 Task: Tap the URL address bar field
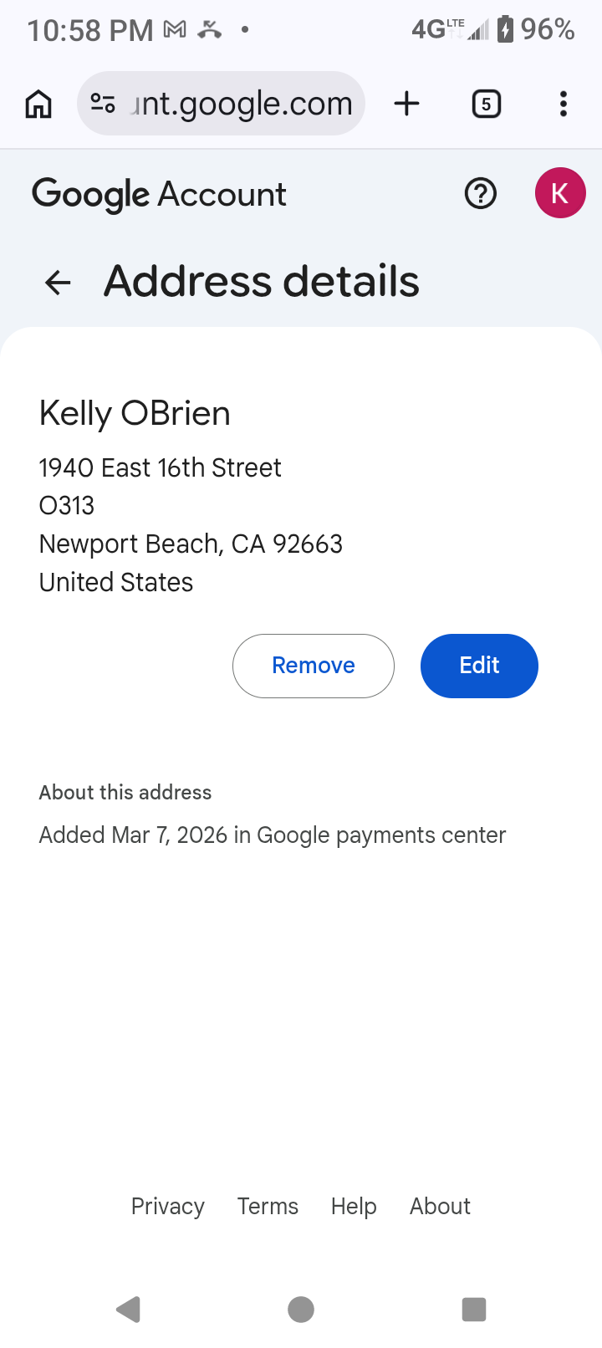pyautogui.click(x=242, y=104)
